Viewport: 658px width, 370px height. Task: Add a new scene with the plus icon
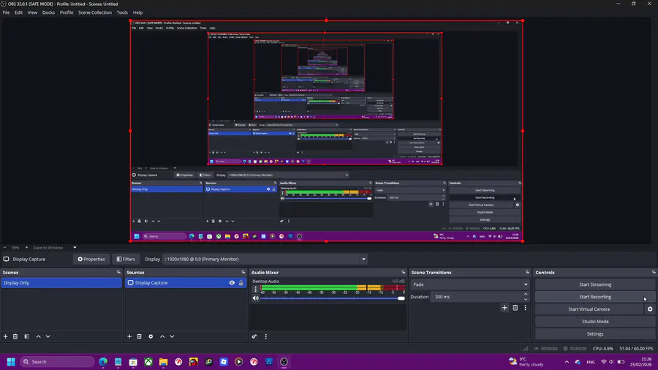pos(5,336)
